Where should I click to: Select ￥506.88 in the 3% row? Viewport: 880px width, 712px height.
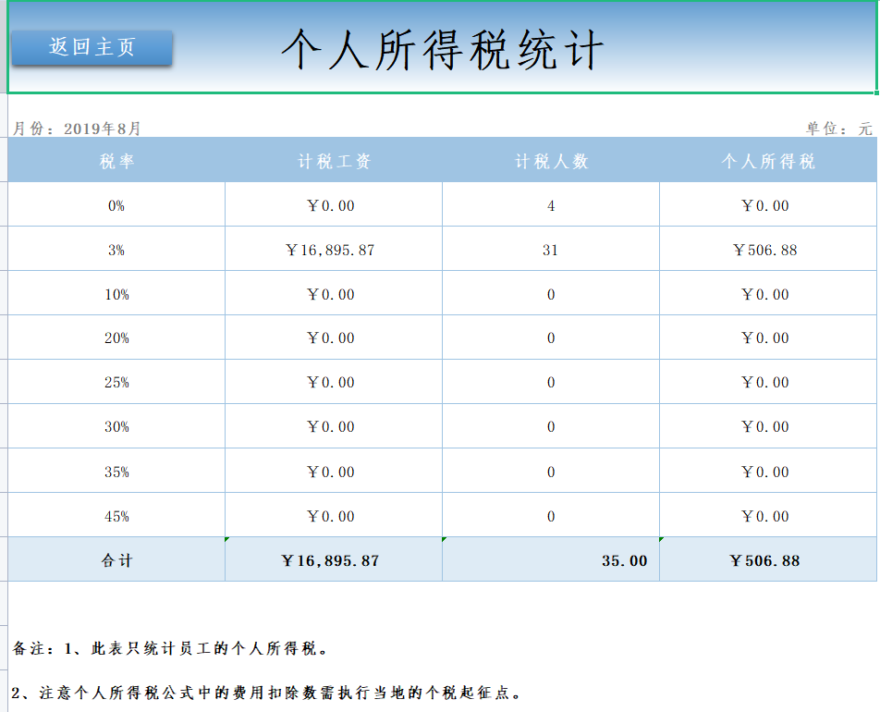pyautogui.click(x=768, y=250)
